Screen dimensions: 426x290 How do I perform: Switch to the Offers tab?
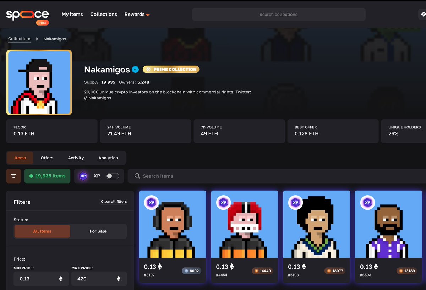pos(47,158)
